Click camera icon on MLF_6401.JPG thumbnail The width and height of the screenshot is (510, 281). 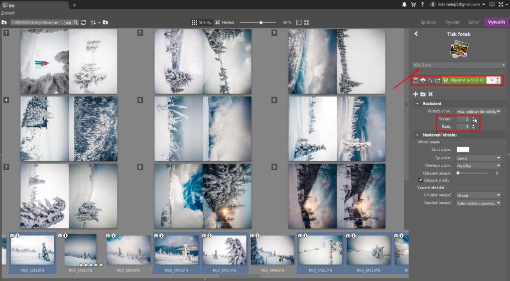pos(156,236)
